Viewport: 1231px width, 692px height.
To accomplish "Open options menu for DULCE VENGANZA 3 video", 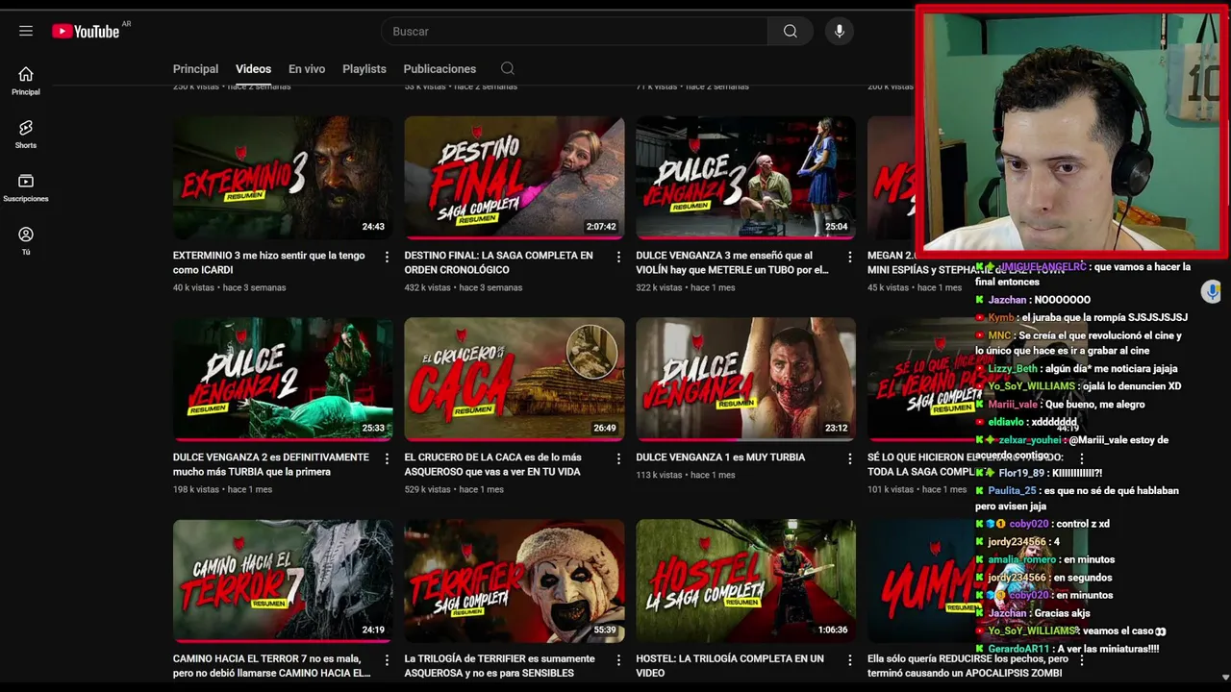I will pyautogui.click(x=849, y=257).
